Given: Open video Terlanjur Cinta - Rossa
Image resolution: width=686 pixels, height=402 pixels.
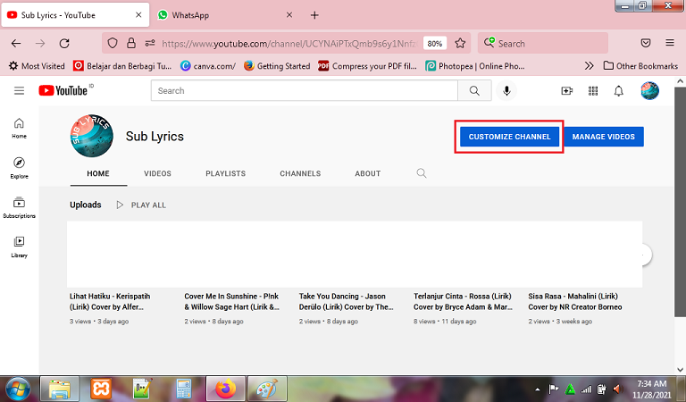Looking at the screenshot, I should (x=463, y=301).
